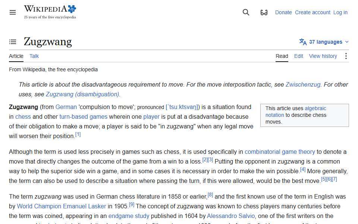Open the endgame study link
Viewport: 358px width, 224px height.
tap(129, 216)
